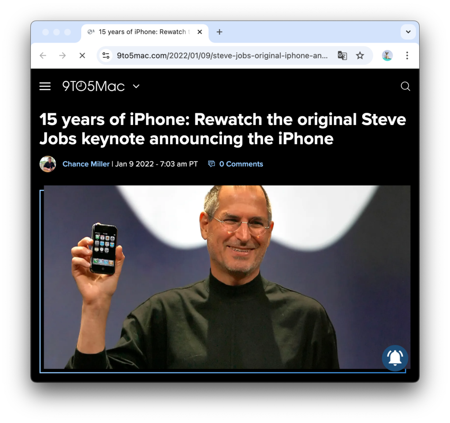This screenshot has width=450, height=423.
Task: Open the Chance Miller author link
Action: pyautogui.click(x=86, y=164)
